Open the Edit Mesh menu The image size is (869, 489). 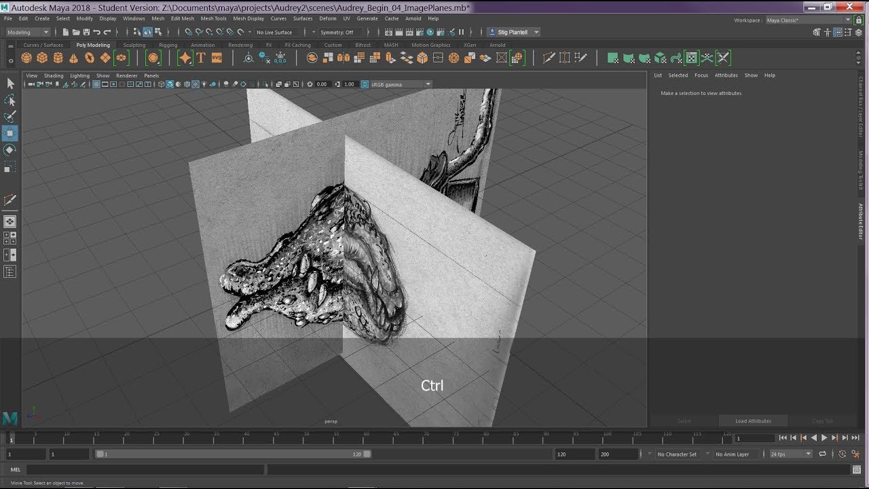[x=182, y=18]
